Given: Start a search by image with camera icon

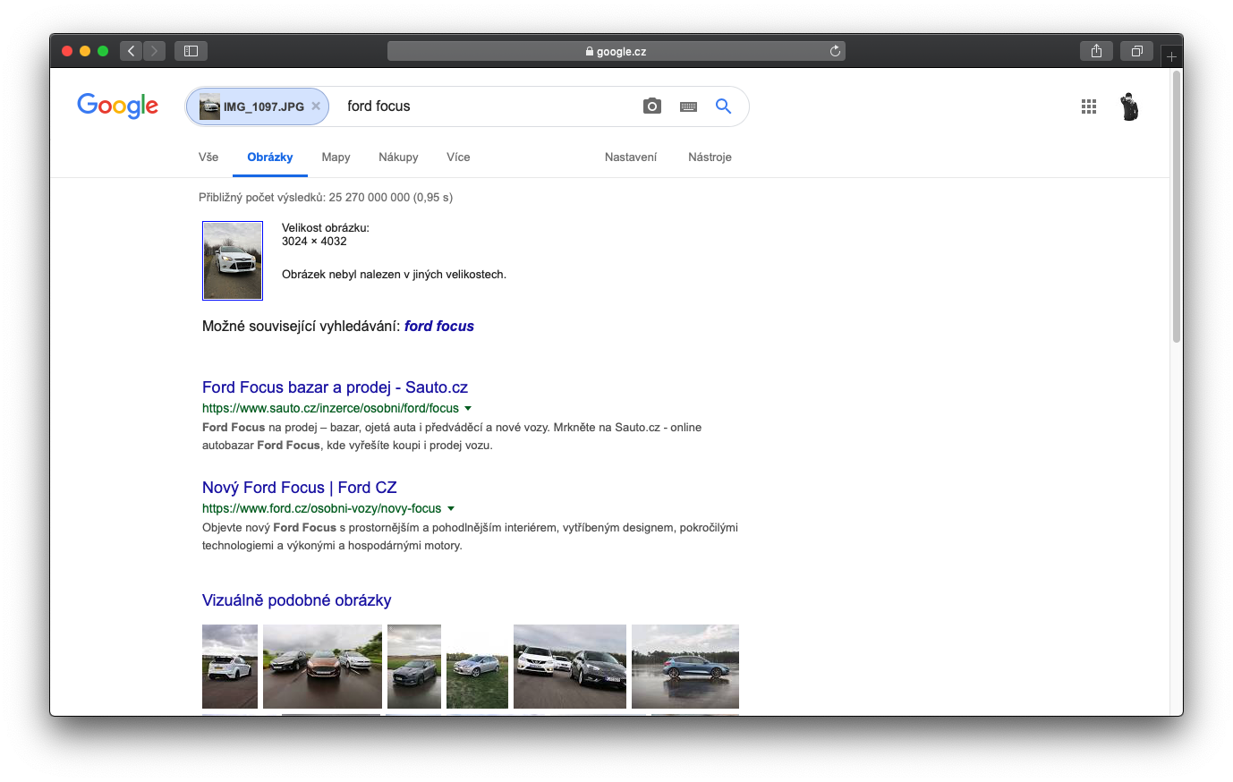Looking at the screenshot, I should (x=652, y=106).
